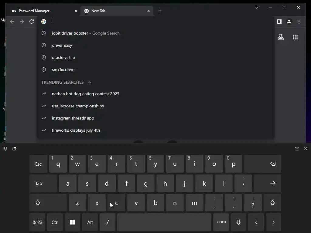Close the Password Manager tab
This screenshot has width=311, height=233.
point(76,11)
